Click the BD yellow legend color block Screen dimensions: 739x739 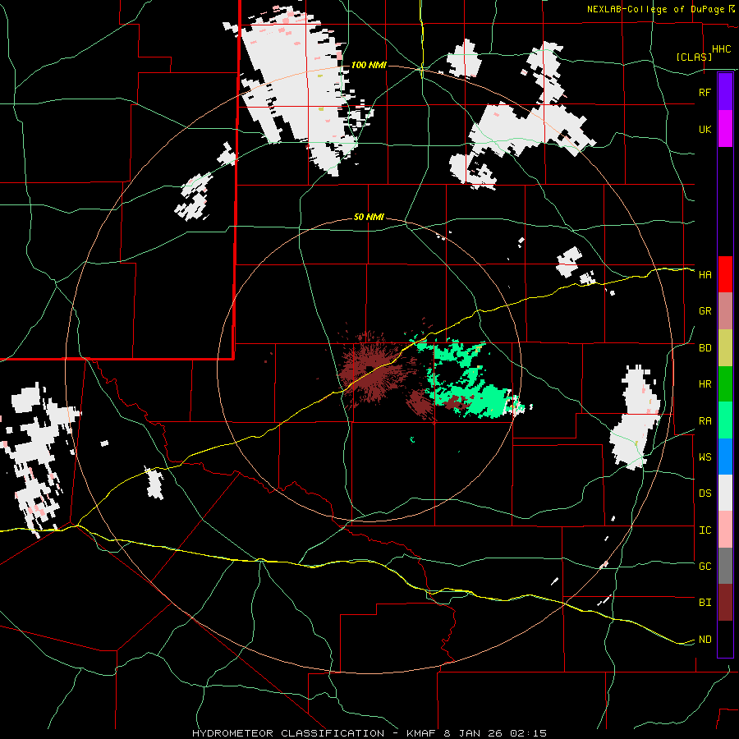tap(725, 348)
